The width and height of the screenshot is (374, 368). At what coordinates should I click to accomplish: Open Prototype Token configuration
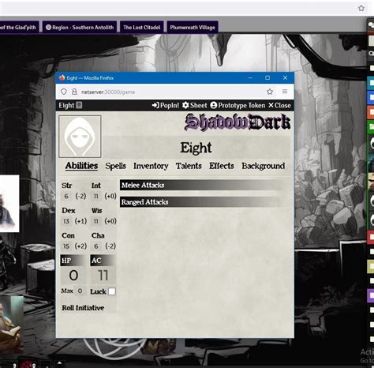tap(237, 105)
